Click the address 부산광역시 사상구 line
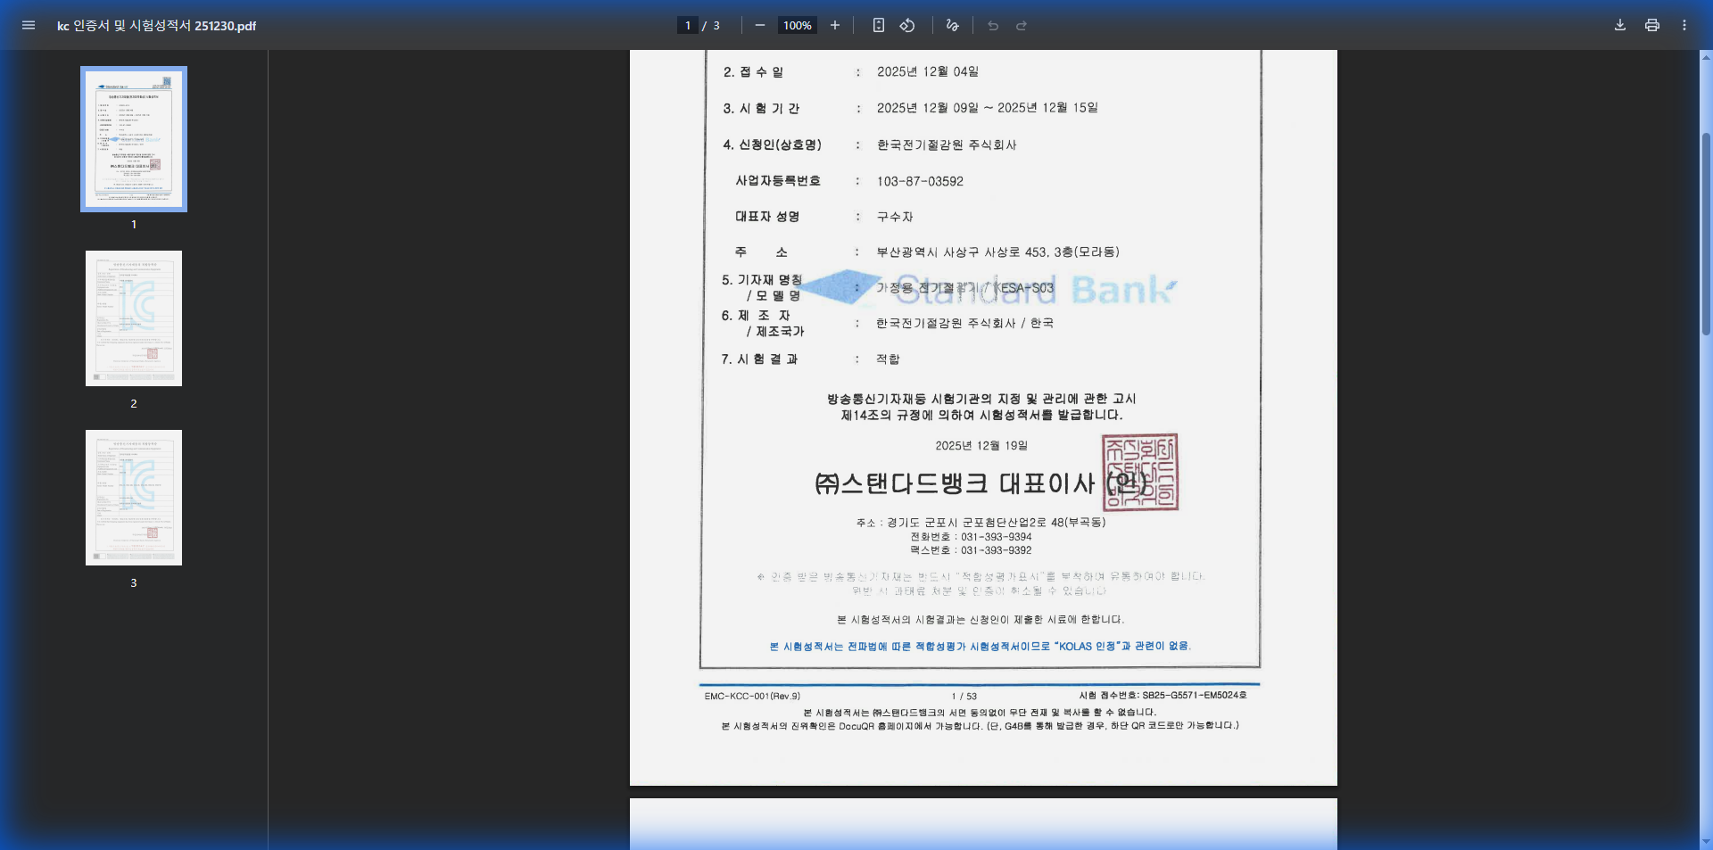This screenshot has height=850, width=1713. pos(997,252)
